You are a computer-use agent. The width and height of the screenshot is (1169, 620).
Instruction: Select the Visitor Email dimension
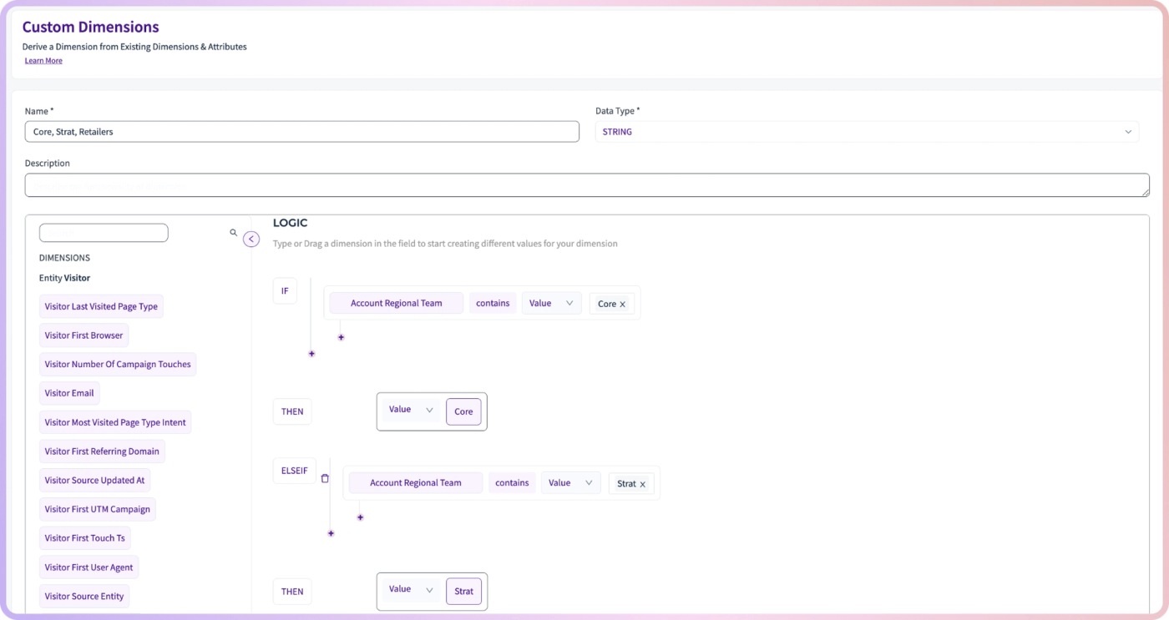69,393
